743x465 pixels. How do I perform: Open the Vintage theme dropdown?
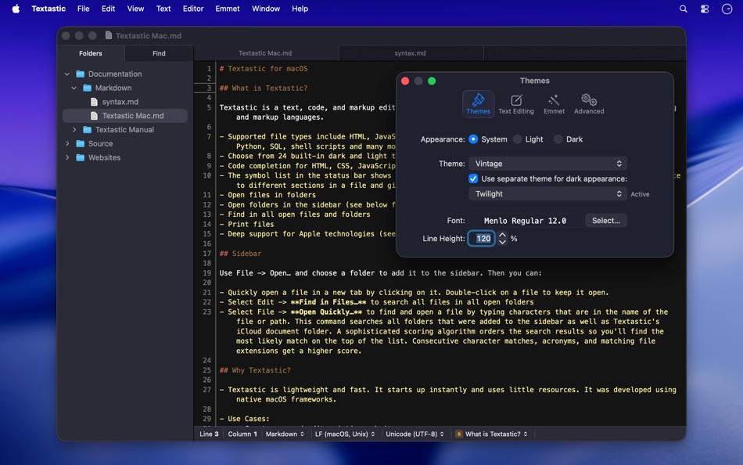(547, 164)
